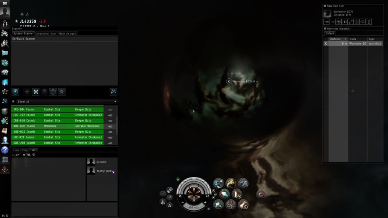Select Wormhole B2 row in overview

click(x=353, y=44)
